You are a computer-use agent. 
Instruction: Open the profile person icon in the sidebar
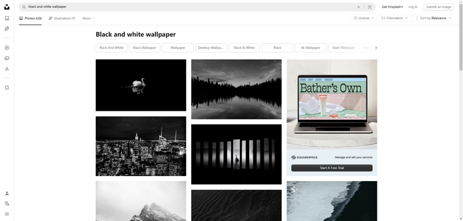pyautogui.click(x=7, y=193)
